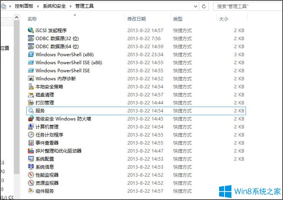Click the date 2013-8-22 14:44

145,103
